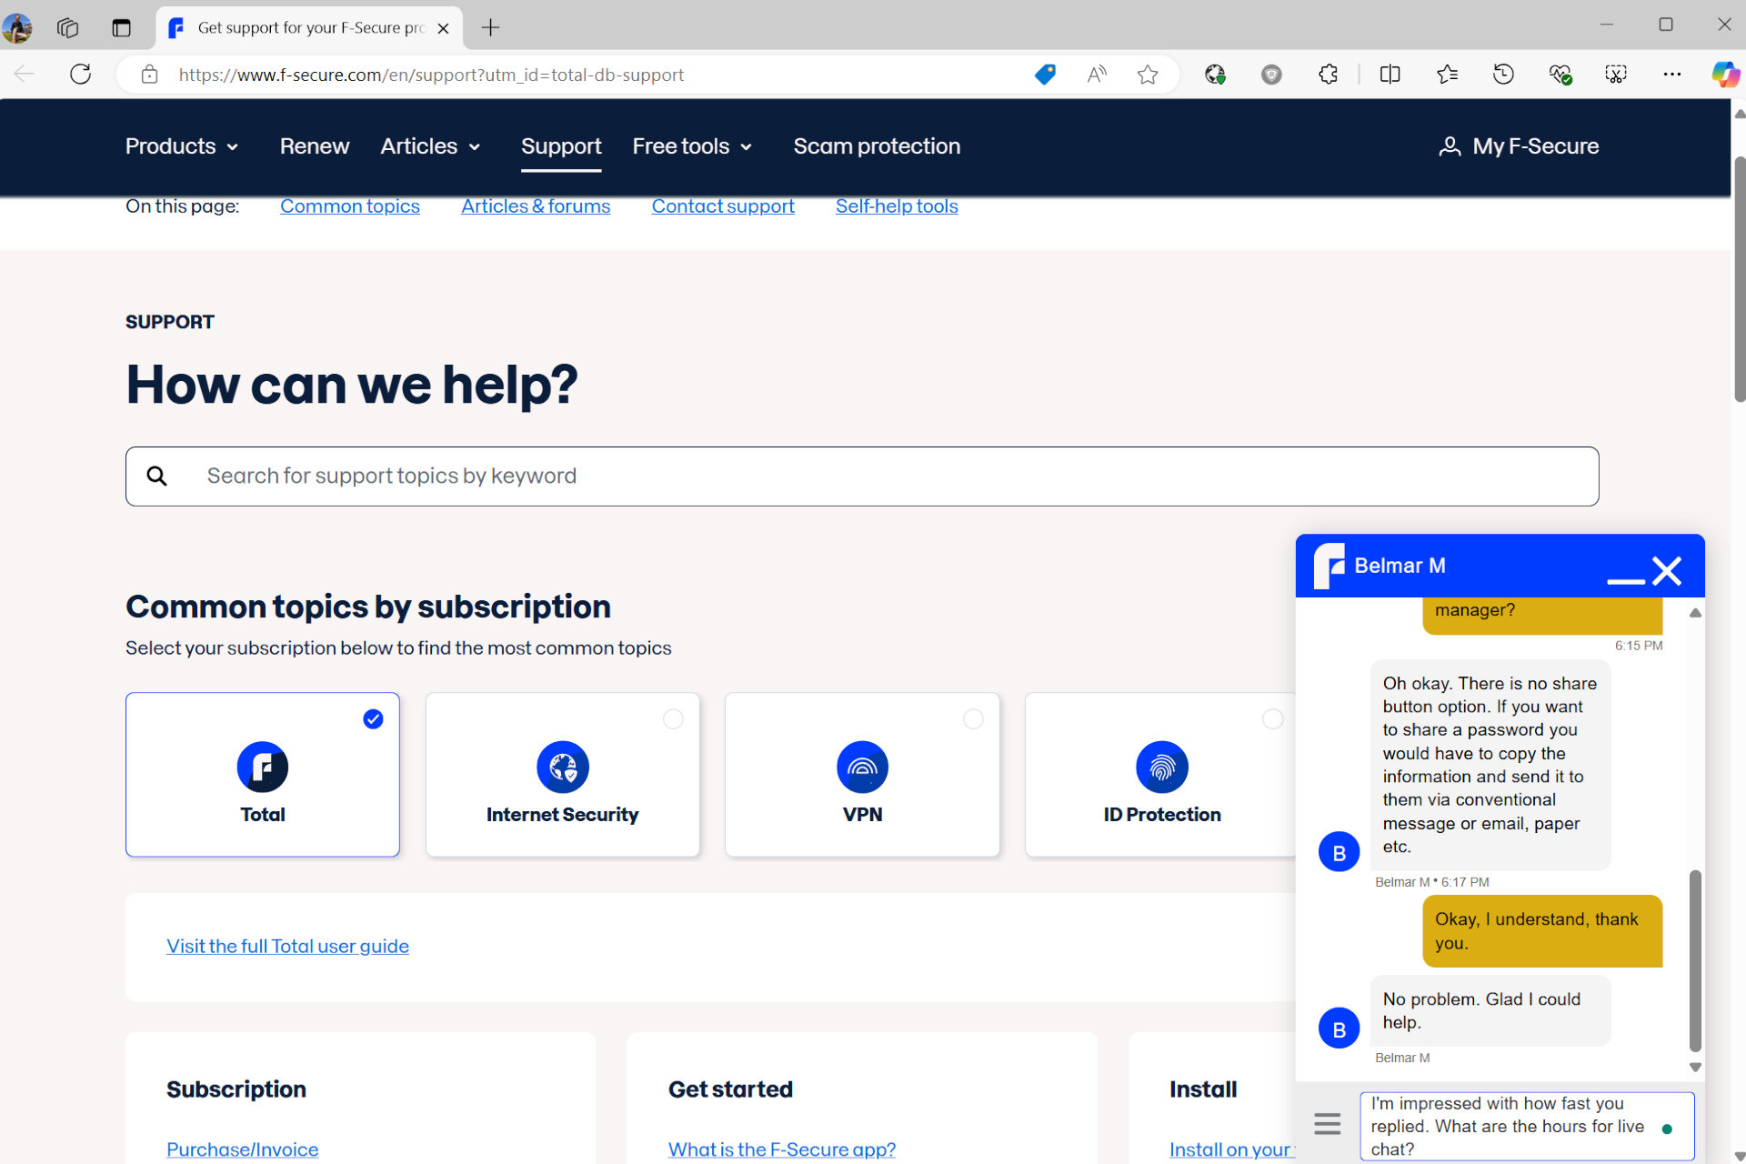The image size is (1746, 1164).
Task: Click the F-Secure Total subscription icon
Action: click(263, 765)
